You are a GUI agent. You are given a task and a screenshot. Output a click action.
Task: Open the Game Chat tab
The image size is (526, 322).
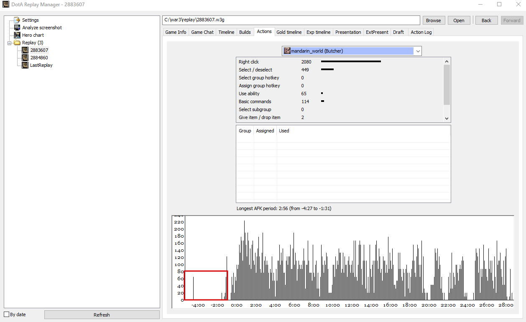[202, 32]
